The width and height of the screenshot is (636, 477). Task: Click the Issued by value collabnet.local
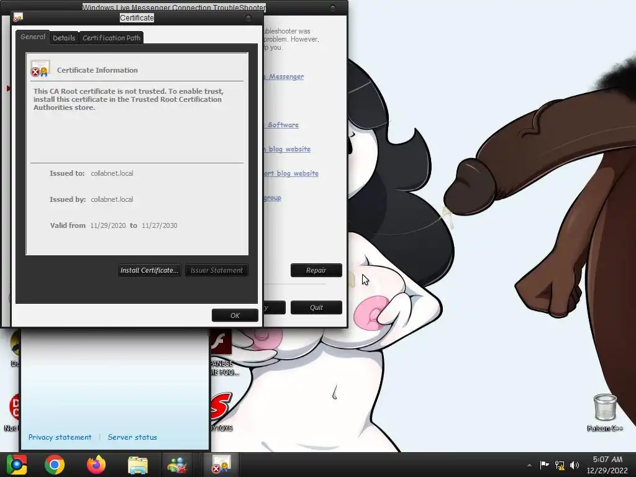112,199
